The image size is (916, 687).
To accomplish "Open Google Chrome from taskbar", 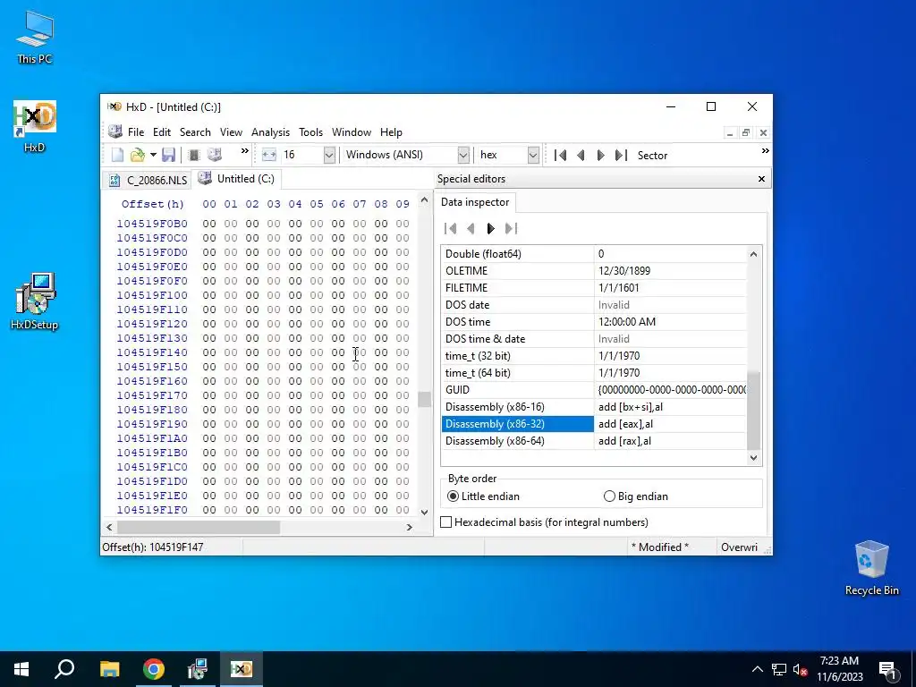I will [154, 669].
